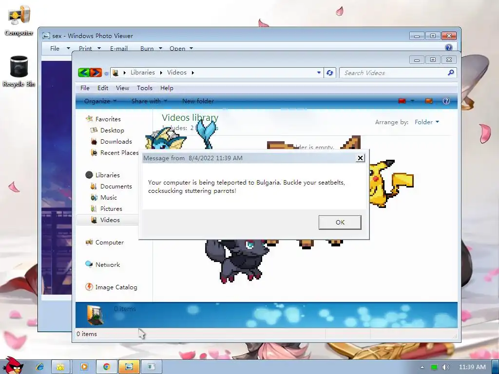Click Videos in the address breadcrumb
This screenshot has height=374, width=499.
point(176,73)
